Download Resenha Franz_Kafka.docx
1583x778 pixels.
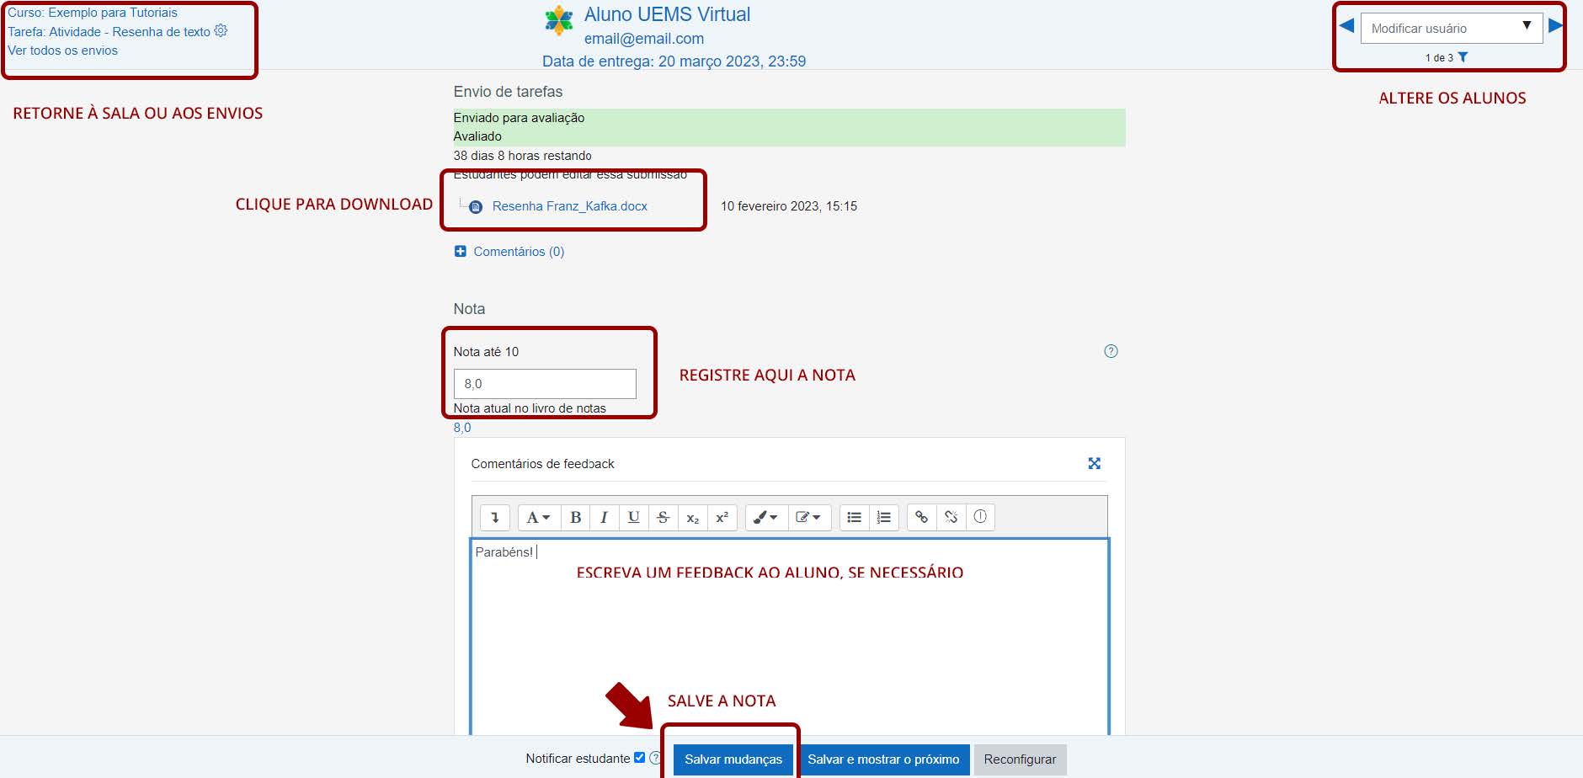point(569,205)
